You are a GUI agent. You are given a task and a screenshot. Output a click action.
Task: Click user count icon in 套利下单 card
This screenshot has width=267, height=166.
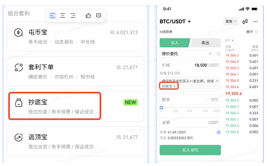pos(119,67)
